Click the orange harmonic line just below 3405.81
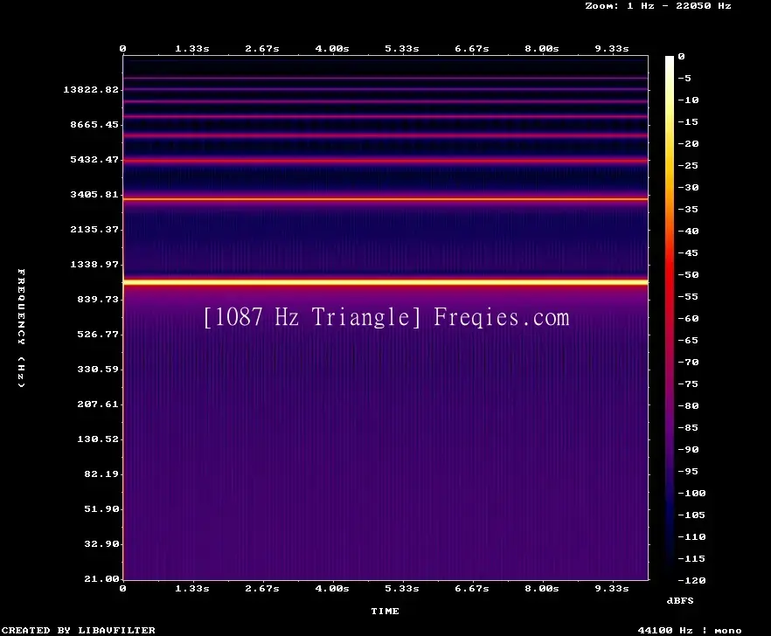 [385, 199]
